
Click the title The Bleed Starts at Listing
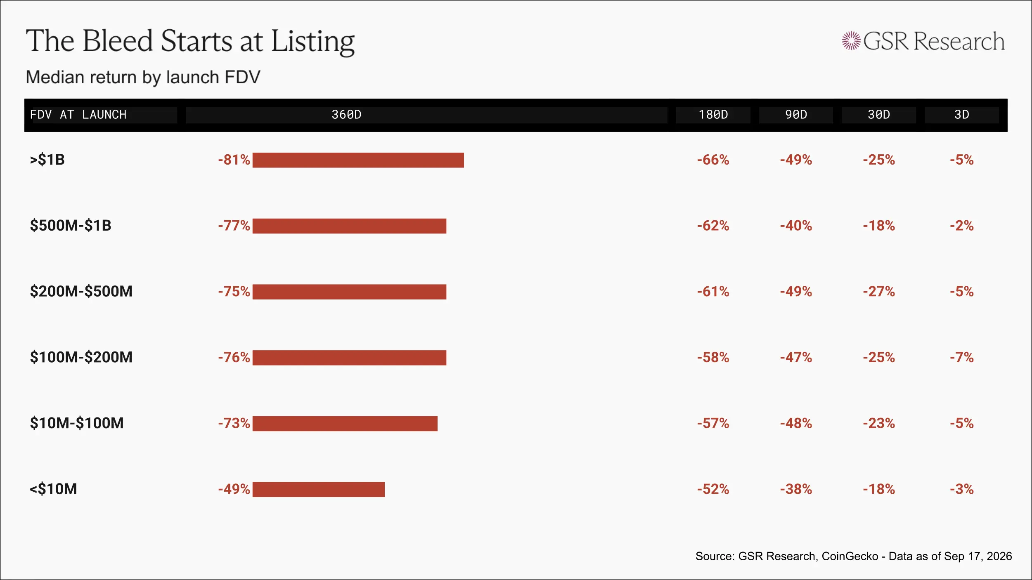click(x=190, y=41)
